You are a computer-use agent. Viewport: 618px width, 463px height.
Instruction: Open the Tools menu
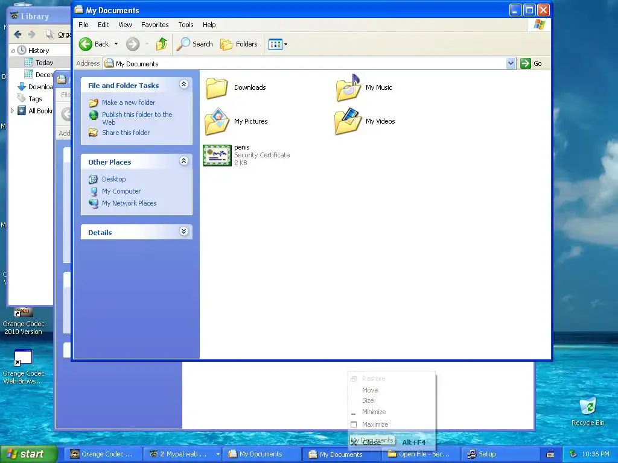(x=186, y=25)
